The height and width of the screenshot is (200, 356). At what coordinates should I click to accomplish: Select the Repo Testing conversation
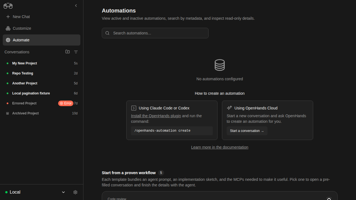click(41, 73)
